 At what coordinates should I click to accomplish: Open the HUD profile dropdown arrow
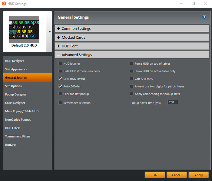coord(49,32)
